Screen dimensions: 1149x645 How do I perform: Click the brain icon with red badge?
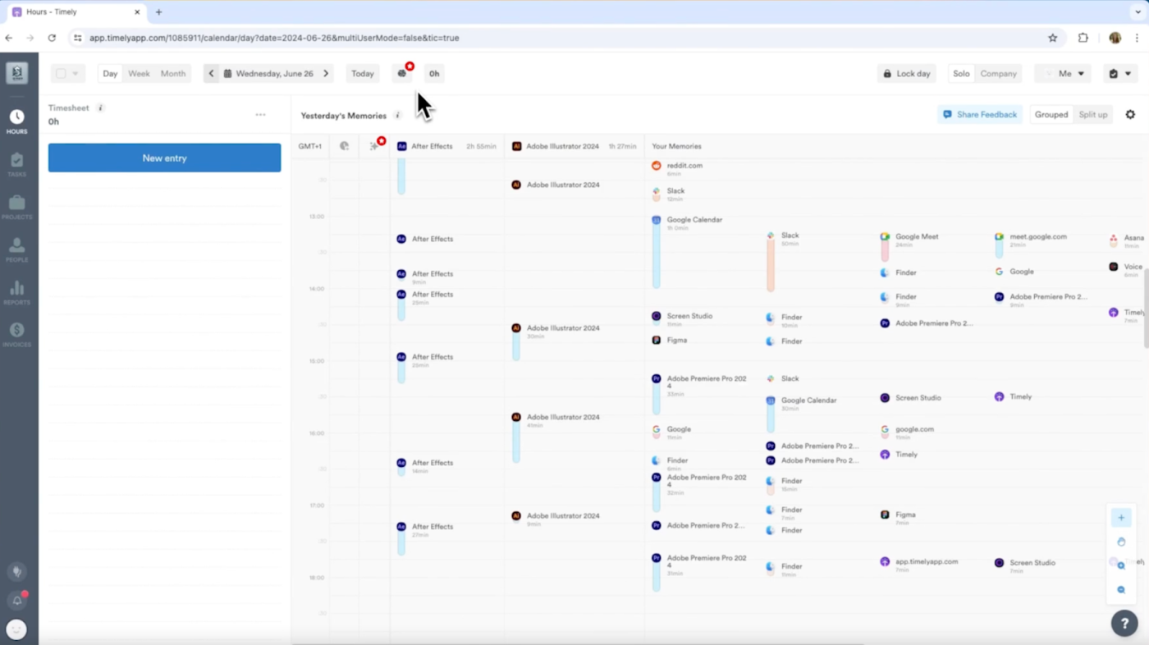click(402, 74)
